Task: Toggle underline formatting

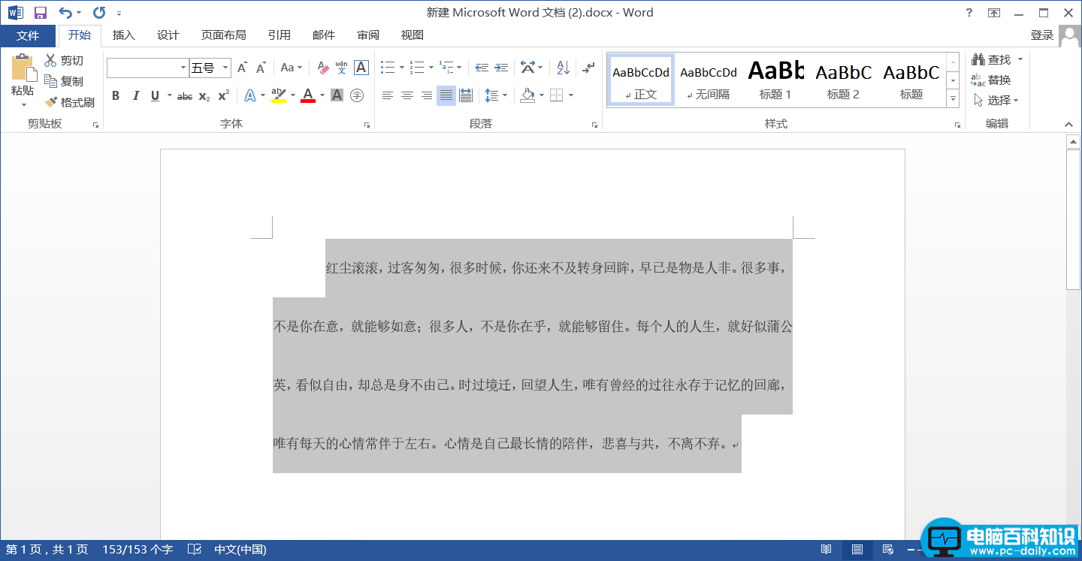Action: coord(155,96)
